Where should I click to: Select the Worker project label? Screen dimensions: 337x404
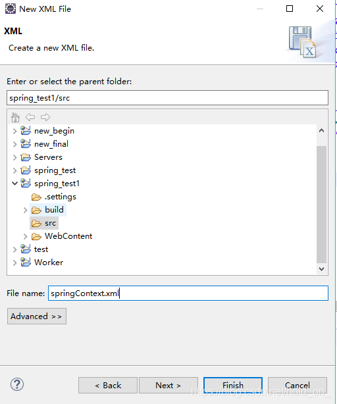pyautogui.click(x=49, y=263)
